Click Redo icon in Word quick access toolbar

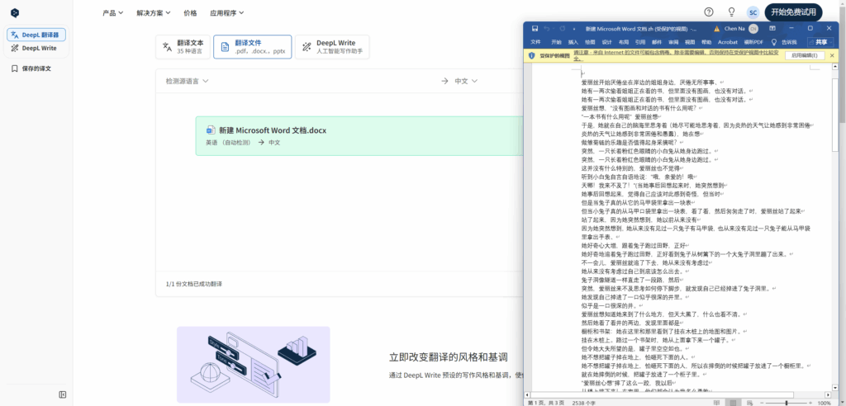562,29
